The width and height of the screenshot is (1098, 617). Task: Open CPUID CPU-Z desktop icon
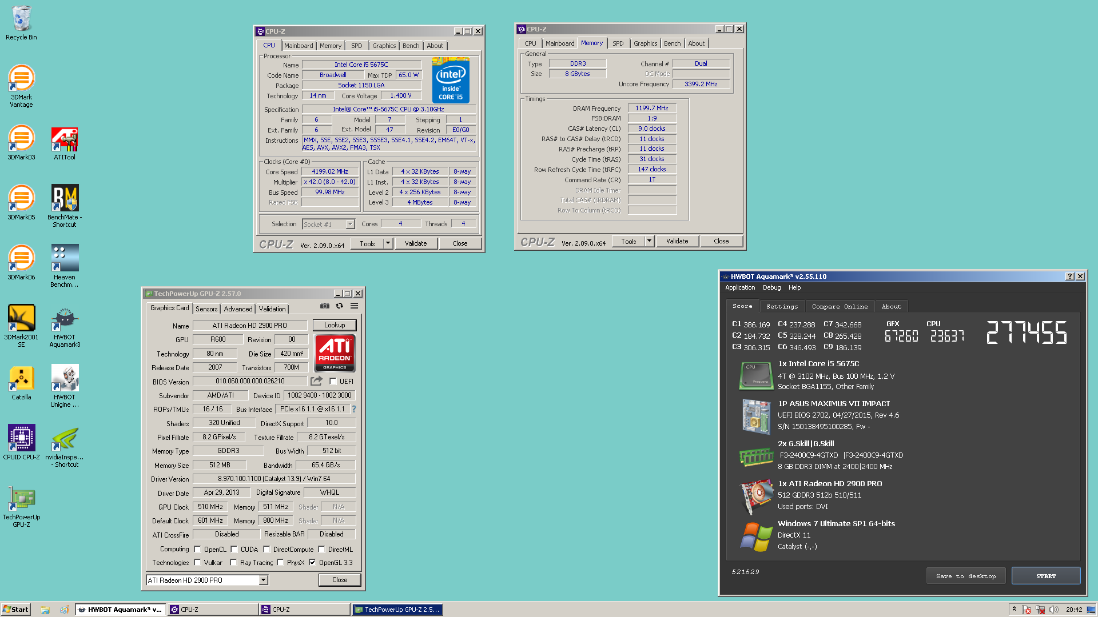21,443
